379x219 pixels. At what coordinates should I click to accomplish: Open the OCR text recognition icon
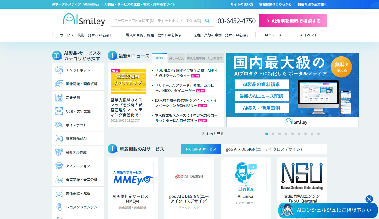(x=59, y=111)
